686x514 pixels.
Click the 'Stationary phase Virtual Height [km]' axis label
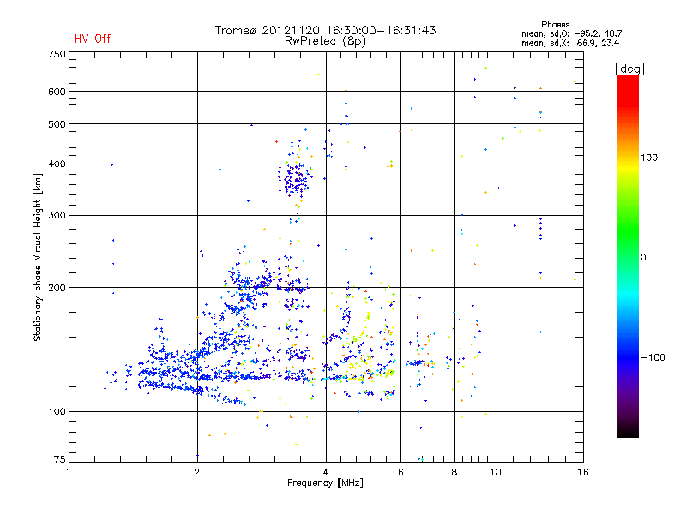coord(38,258)
